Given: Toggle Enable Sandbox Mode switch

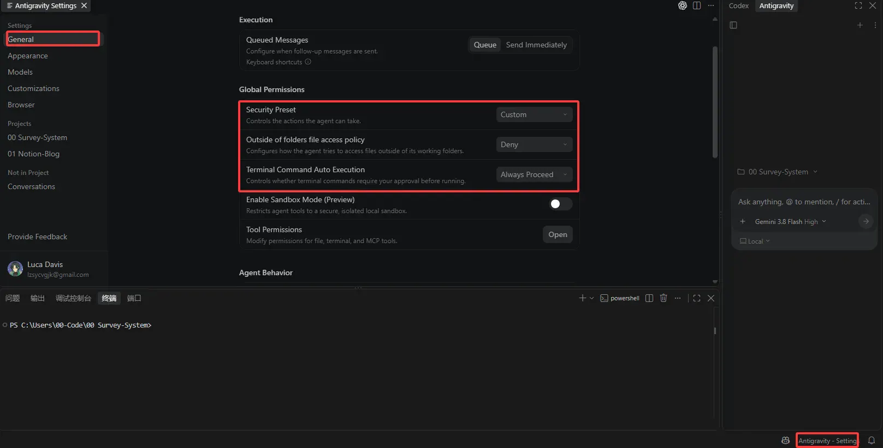Looking at the screenshot, I should [560, 204].
